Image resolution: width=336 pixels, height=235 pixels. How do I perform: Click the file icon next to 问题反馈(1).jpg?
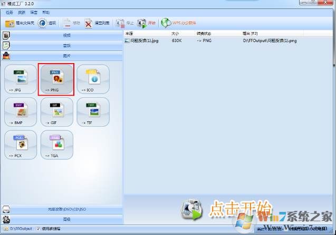(127, 40)
